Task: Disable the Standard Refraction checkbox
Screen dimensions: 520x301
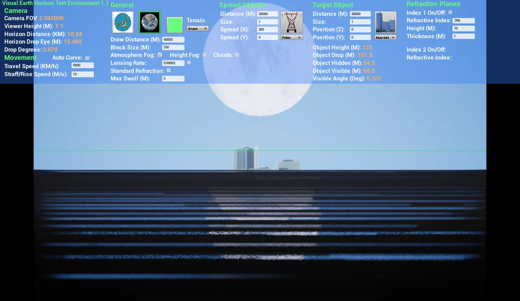Action: (x=169, y=70)
